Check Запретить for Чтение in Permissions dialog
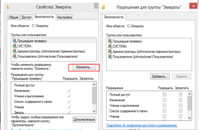 (x=181, y=116)
